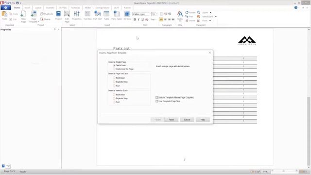Expand the Select Parts dropdown arrow

[x=216, y=17]
